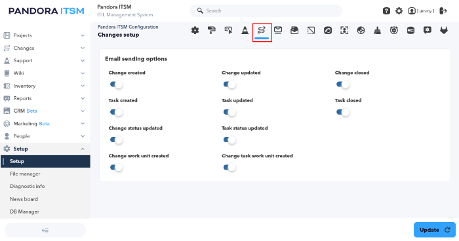459x241 pixels.
Task: Open the Support sidebar section
Action: tap(23, 60)
